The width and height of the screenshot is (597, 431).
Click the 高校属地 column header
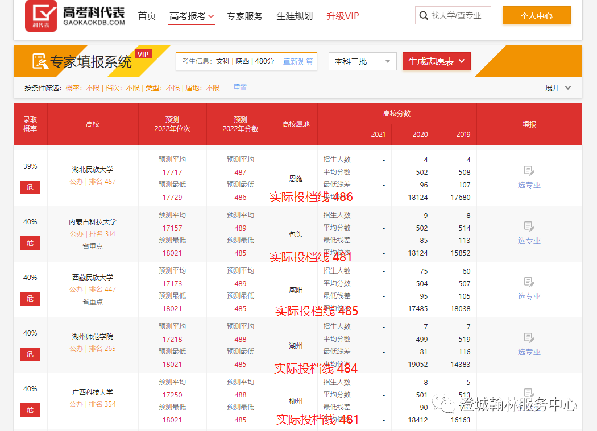coord(296,124)
